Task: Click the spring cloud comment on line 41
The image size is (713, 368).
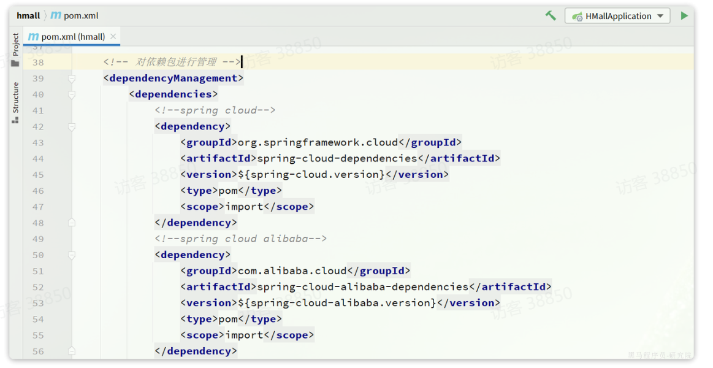Action: point(215,110)
